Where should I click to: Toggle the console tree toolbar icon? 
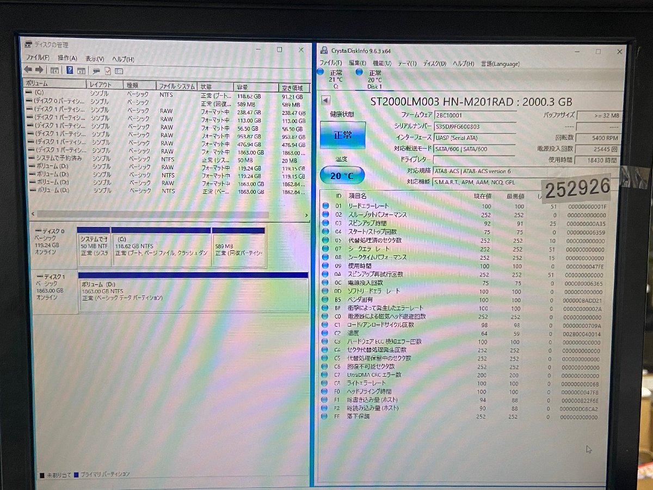[54, 70]
